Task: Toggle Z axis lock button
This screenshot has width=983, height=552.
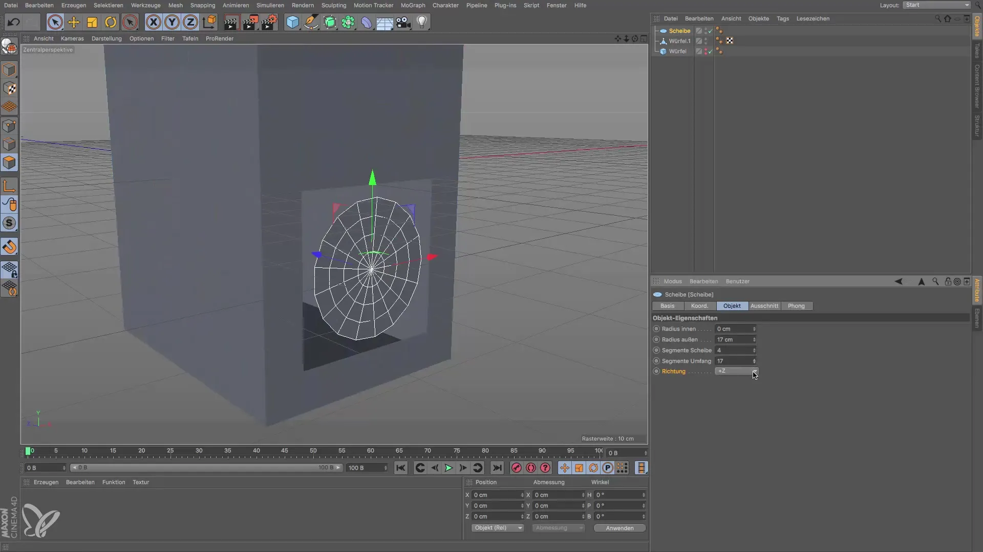Action: point(190,22)
